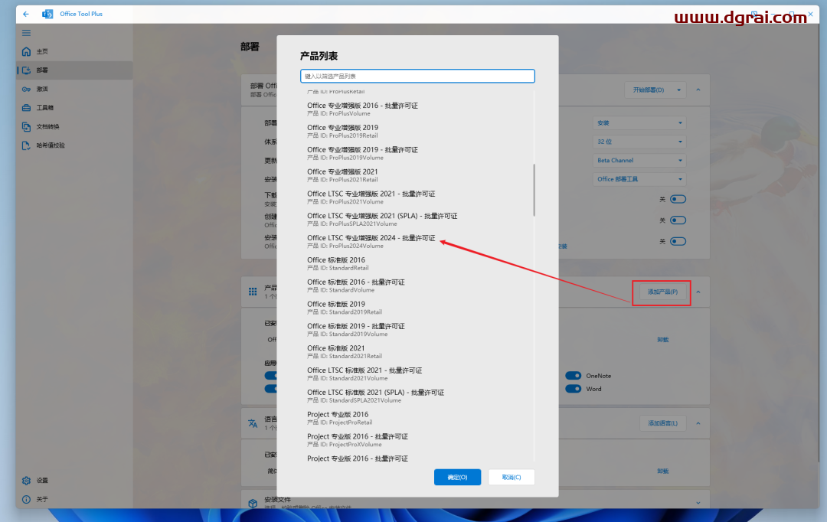This screenshot has height=522, width=827.
Task: Open the 32 位 architecture dropdown
Action: 639,142
